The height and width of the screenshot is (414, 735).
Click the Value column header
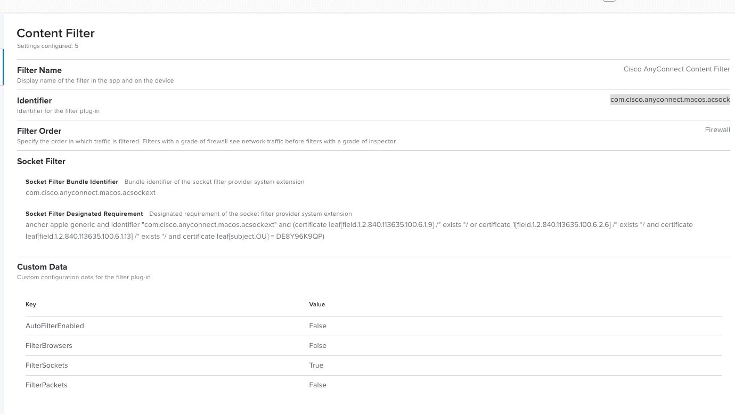coord(317,305)
